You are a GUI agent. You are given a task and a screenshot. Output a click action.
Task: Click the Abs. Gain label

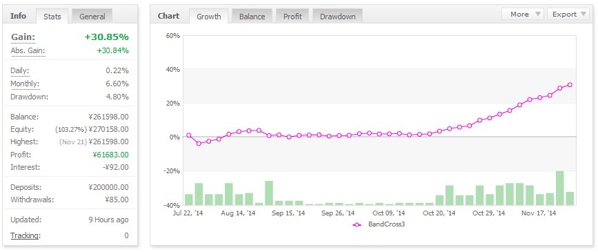[x=28, y=51]
